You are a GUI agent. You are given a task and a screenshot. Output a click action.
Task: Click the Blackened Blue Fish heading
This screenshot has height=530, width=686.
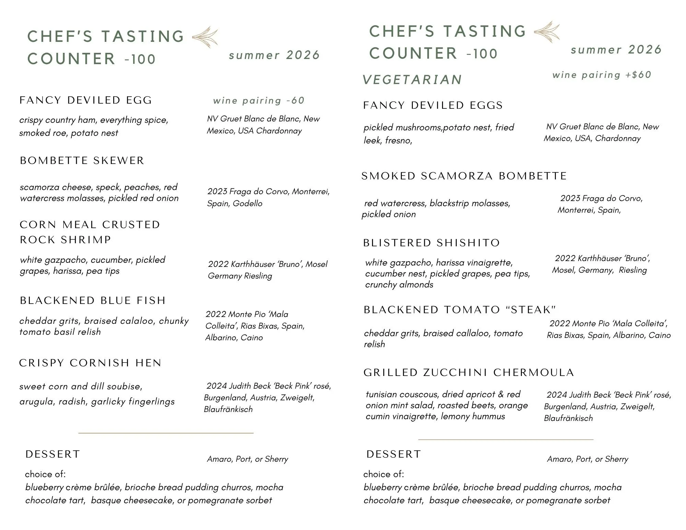pos(93,301)
